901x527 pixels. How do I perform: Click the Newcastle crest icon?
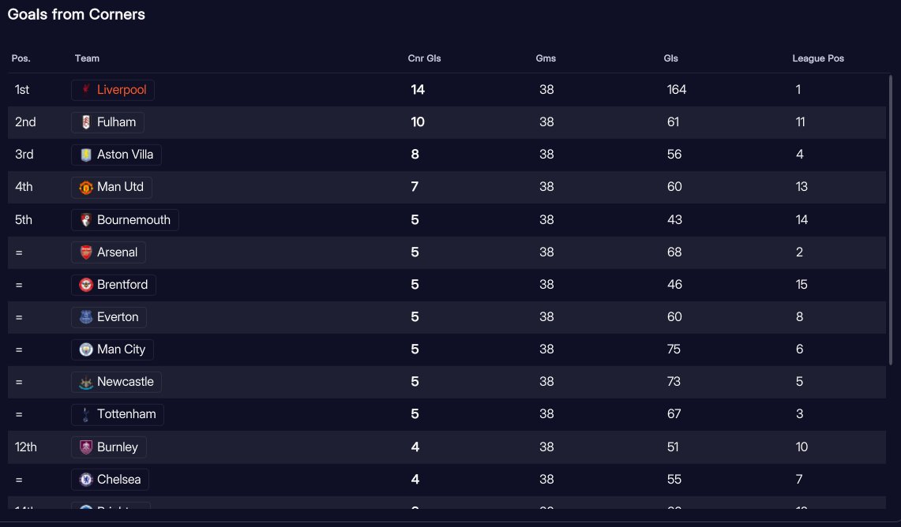coord(85,382)
